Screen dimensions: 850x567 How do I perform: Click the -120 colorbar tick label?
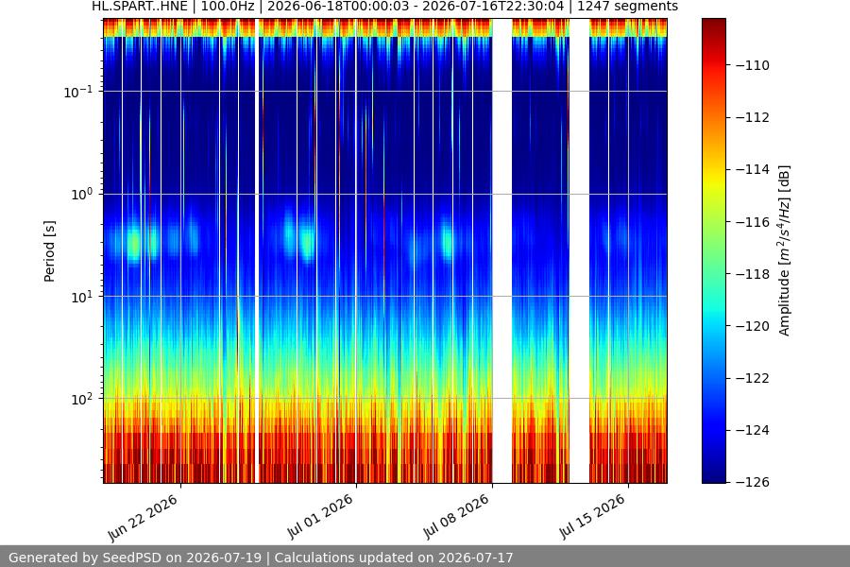[753, 326]
